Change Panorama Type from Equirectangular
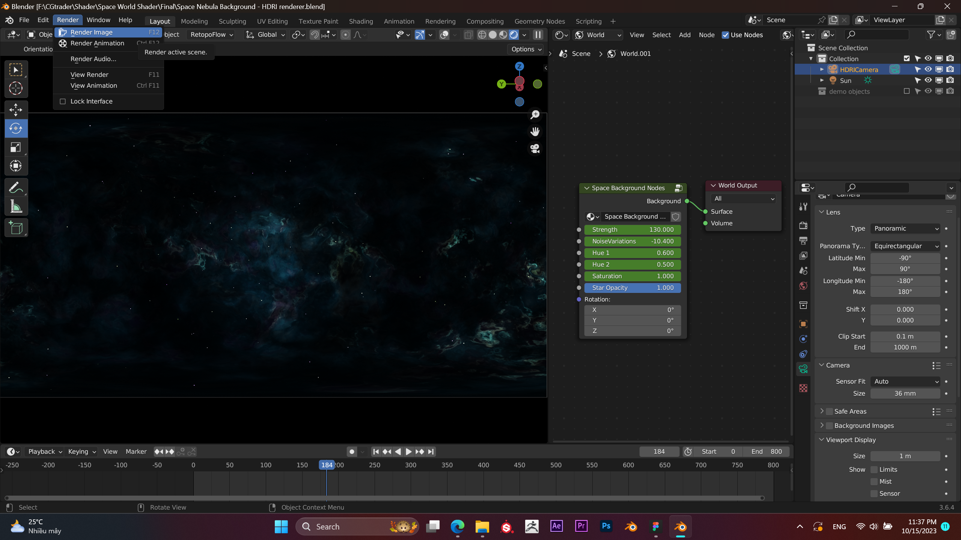 click(905, 246)
